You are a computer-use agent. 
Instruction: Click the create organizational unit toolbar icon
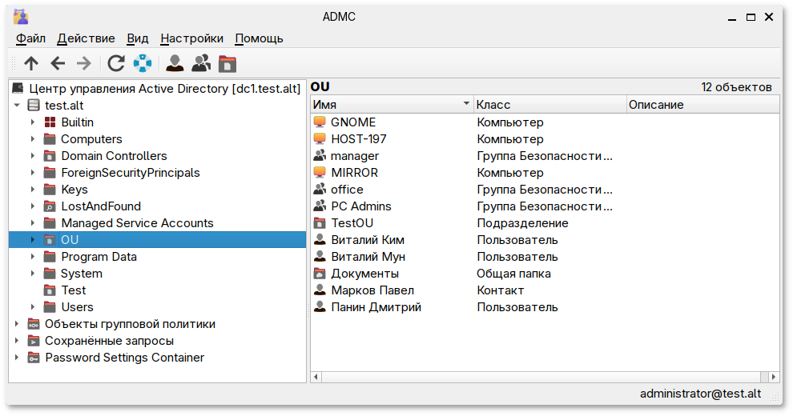point(227,64)
